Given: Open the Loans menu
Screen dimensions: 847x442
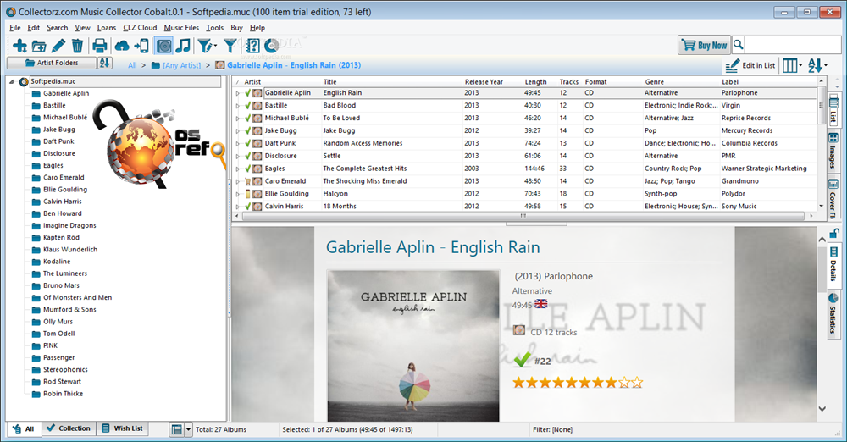Looking at the screenshot, I should click(x=107, y=28).
